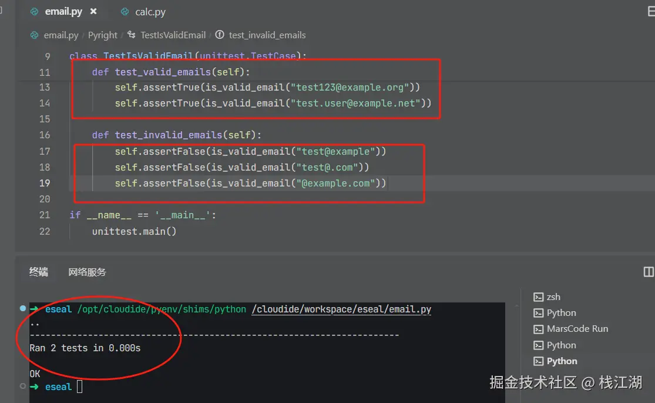Click line number 19 in the gutter

(x=45, y=184)
